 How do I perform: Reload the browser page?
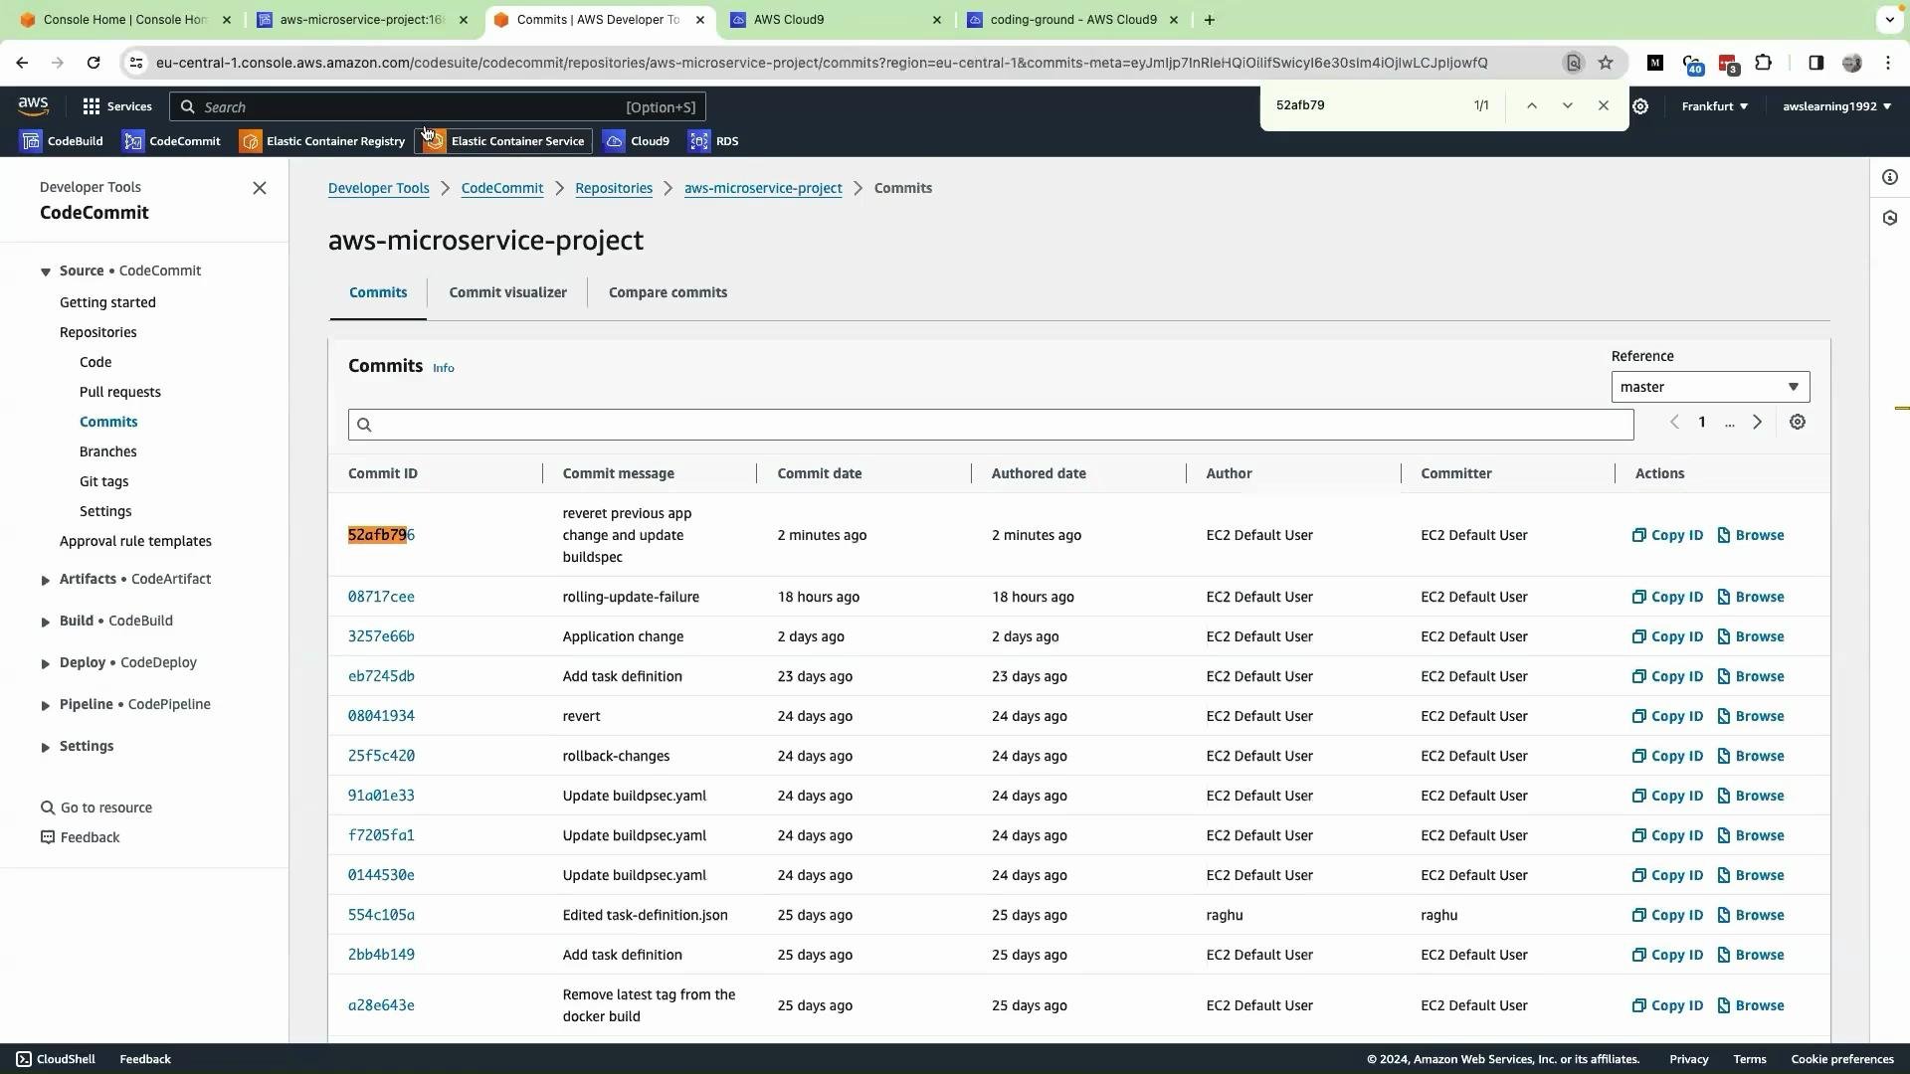(94, 63)
